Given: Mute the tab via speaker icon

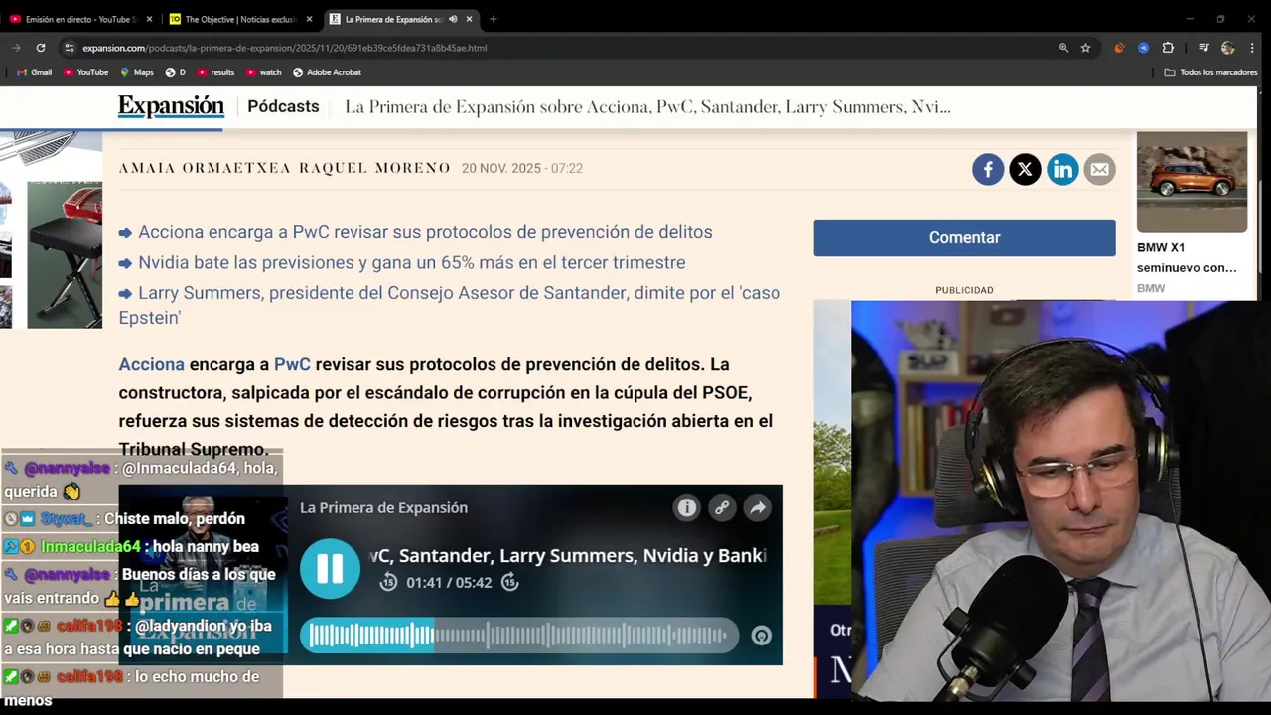Looking at the screenshot, I should [453, 19].
